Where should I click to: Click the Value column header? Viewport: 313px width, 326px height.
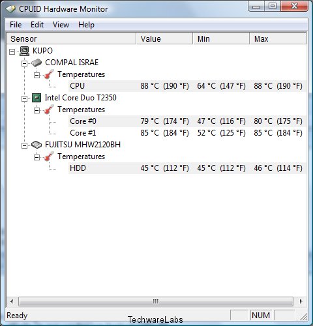tap(164, 38)
